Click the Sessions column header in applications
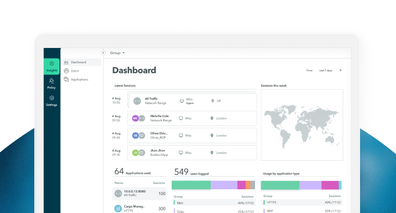This screenshot has width=396, height=213. [159, 183]
